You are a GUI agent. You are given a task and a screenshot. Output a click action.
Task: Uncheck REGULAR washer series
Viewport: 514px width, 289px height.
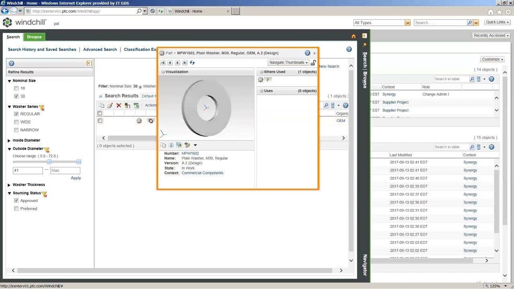16,114
